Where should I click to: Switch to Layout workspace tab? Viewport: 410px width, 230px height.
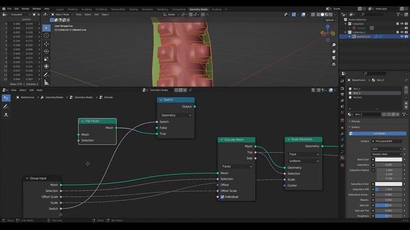[60, 10]
